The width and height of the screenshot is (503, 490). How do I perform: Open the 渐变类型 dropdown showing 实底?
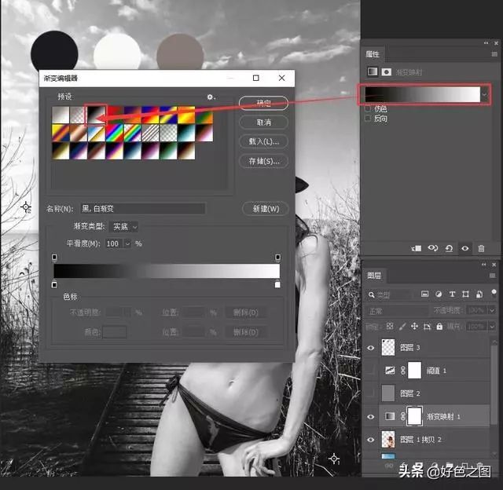(x=123, y=226)
